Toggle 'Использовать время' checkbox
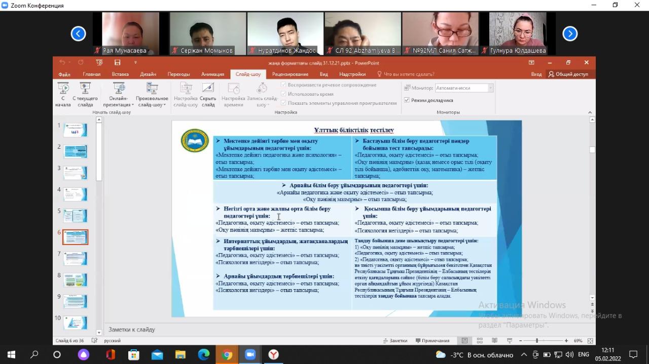Image resolution: width=649 pixels, height=364 pixels. point(284,94)
